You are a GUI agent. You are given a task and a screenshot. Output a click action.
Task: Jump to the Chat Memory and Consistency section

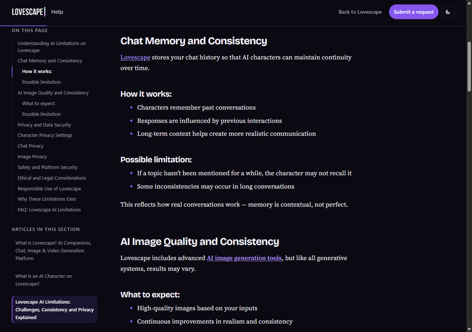50,60
